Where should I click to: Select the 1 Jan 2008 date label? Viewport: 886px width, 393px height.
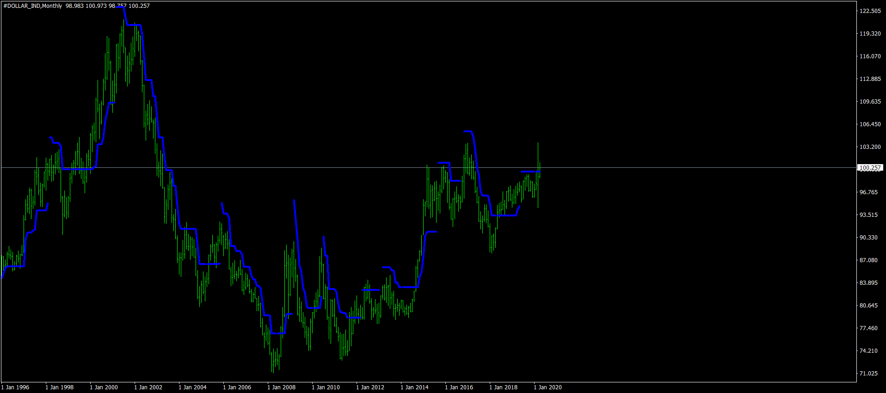tap(281, 387)
